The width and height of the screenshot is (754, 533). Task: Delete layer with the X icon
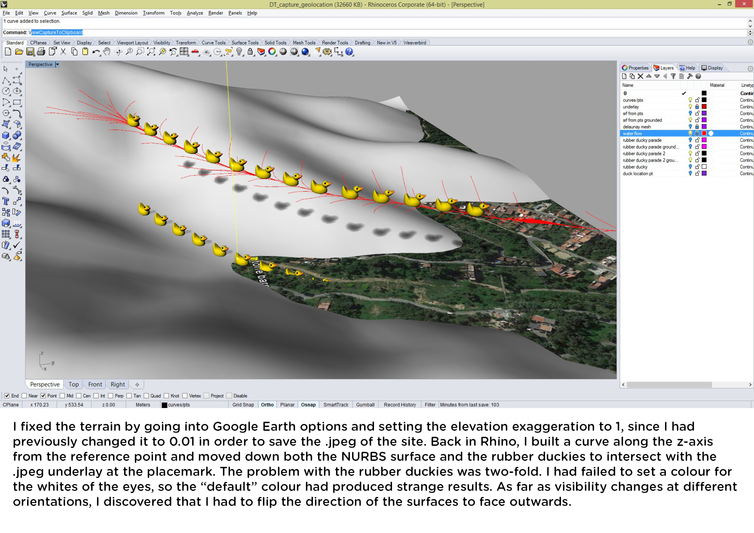(641, 76)
